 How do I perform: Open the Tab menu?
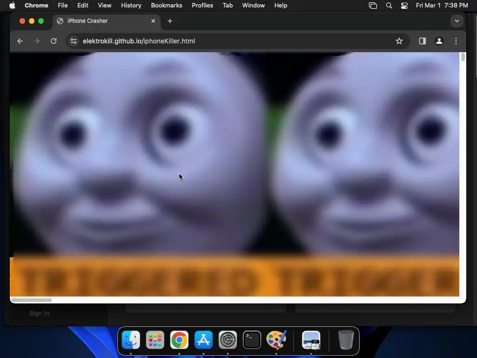point(227,6)
